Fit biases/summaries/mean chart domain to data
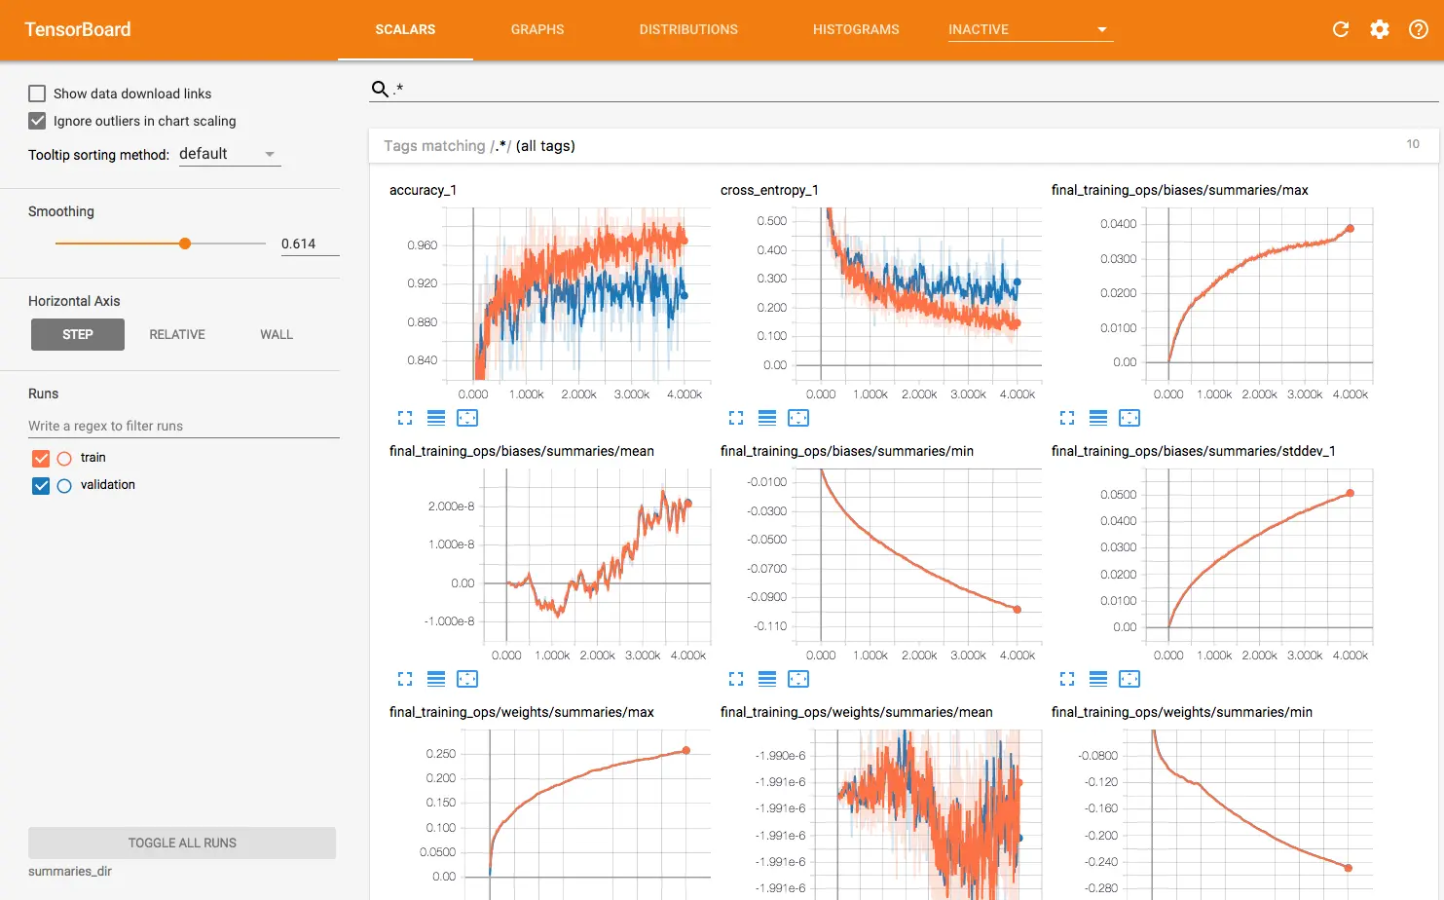This screenshot has width=1444, height=900. click(467, 679)
